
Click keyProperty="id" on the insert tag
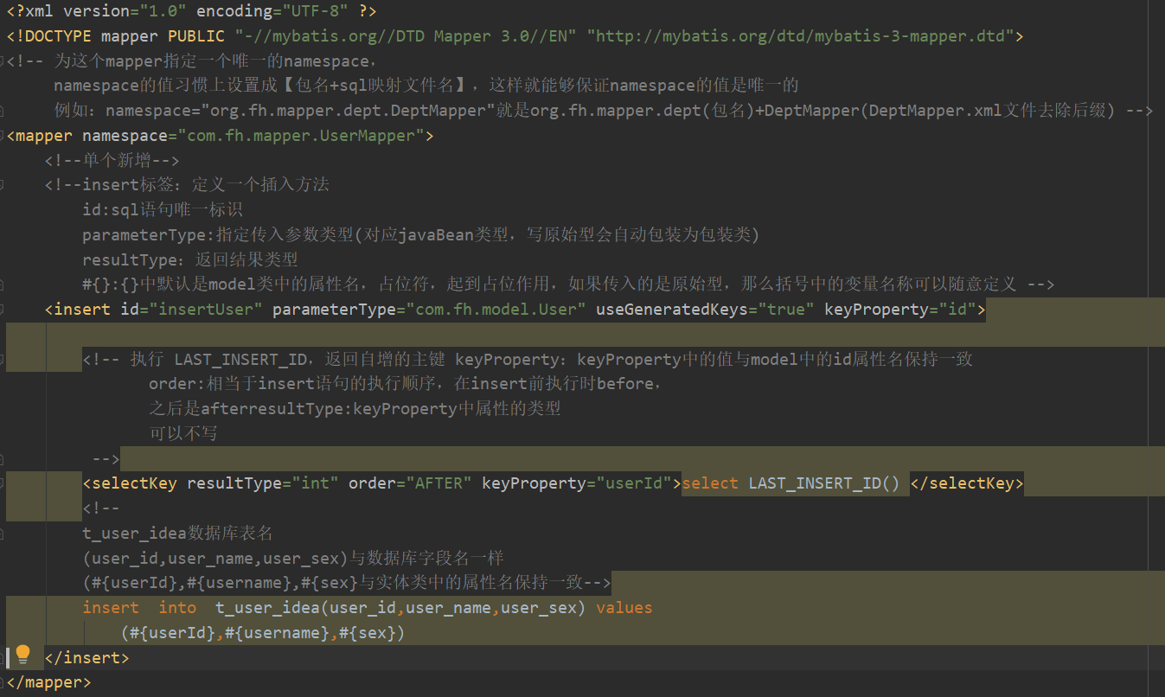click(x=899, y=310)
